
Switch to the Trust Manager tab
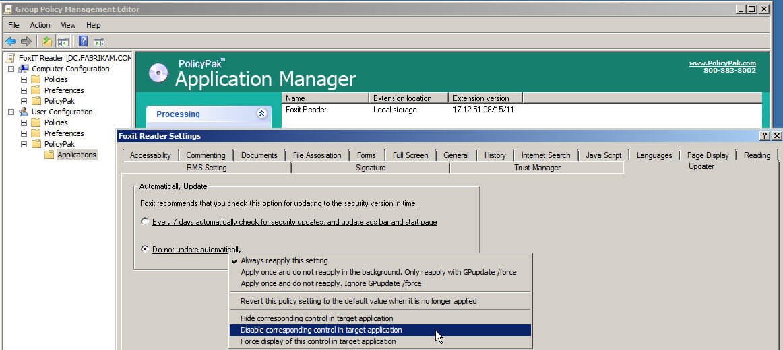[x=537, y=168]
